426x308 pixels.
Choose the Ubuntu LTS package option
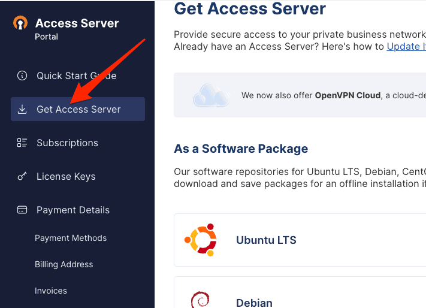266,240
